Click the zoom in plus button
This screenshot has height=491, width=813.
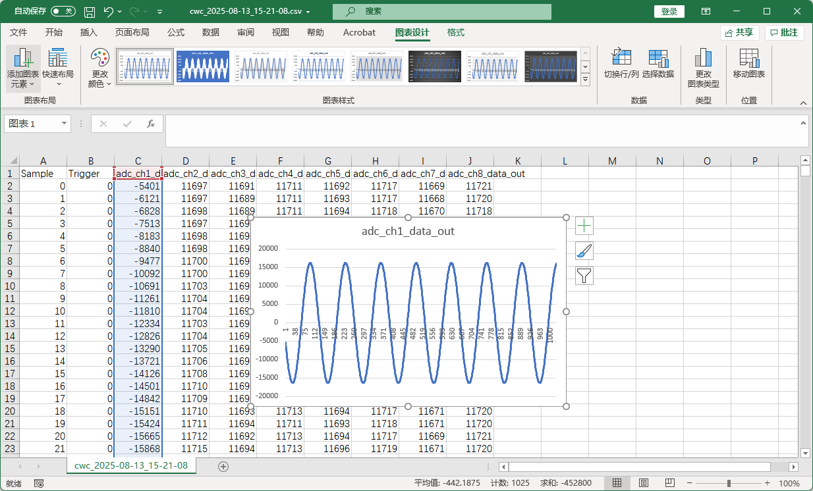767,484
